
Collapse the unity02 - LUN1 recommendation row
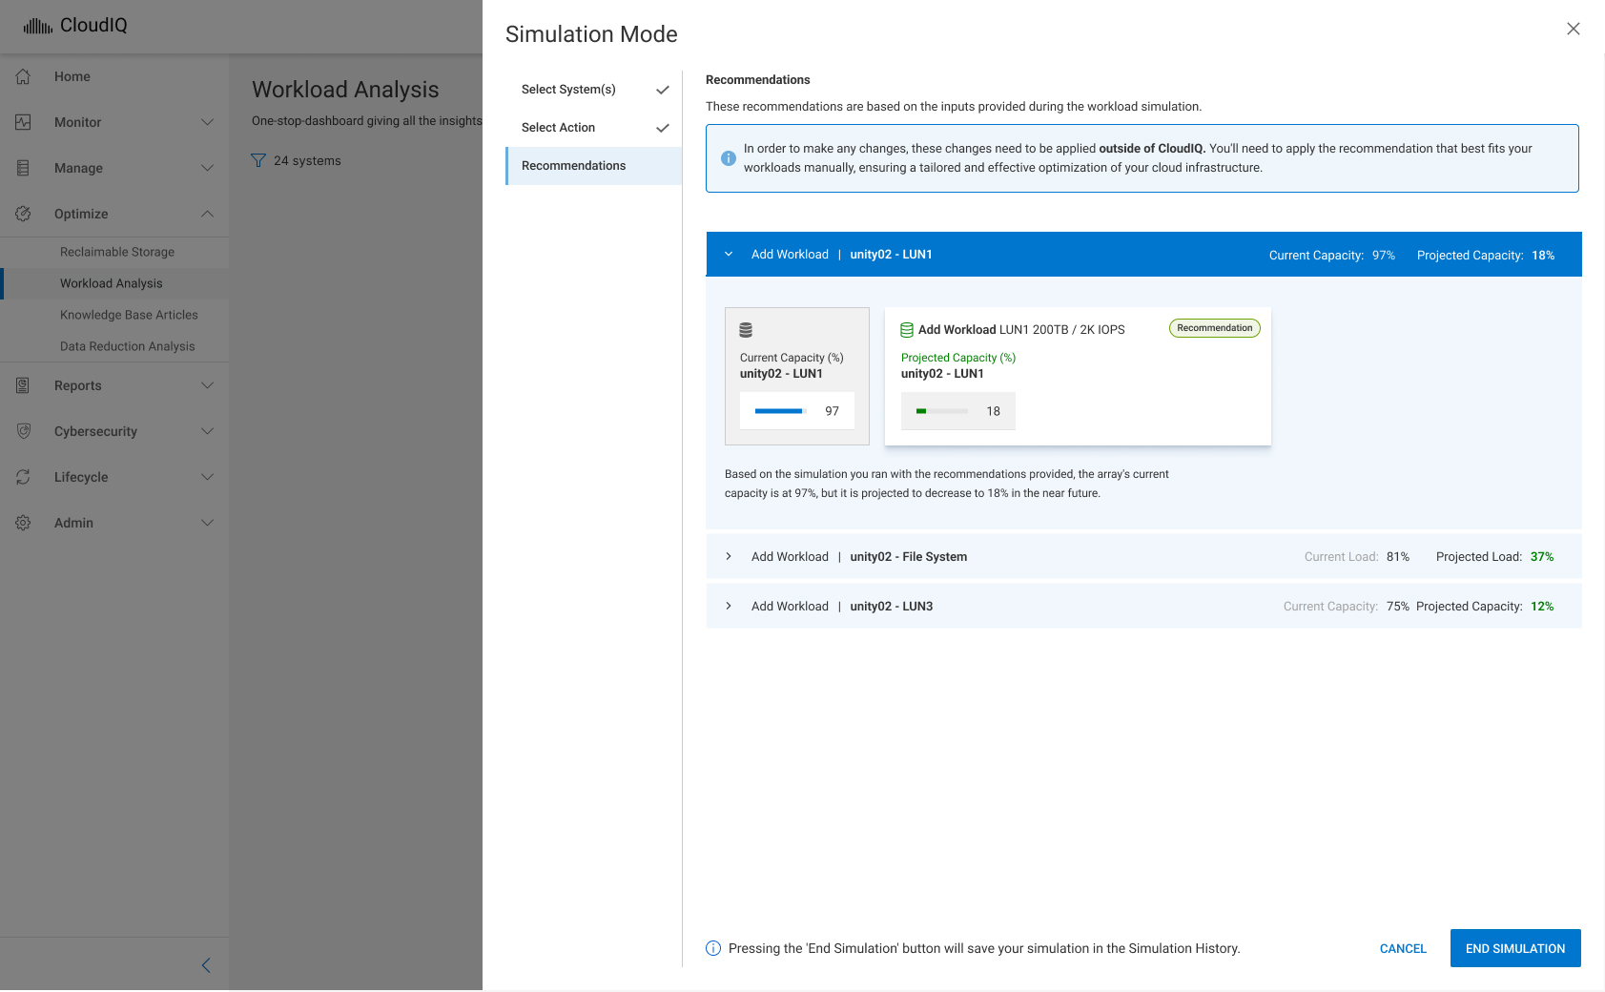point(729,255)
